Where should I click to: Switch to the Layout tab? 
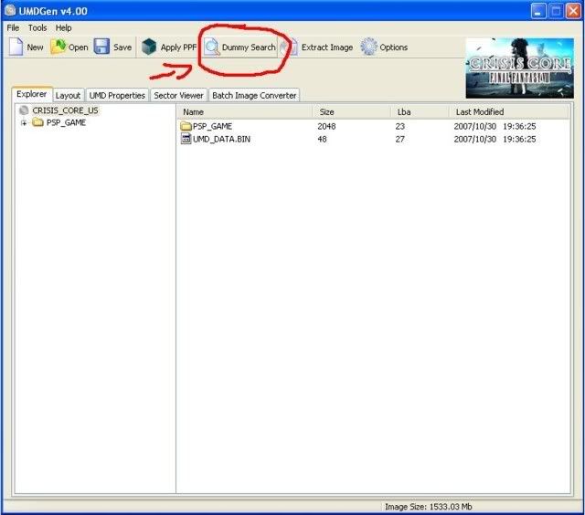click(x=68, y=95)
